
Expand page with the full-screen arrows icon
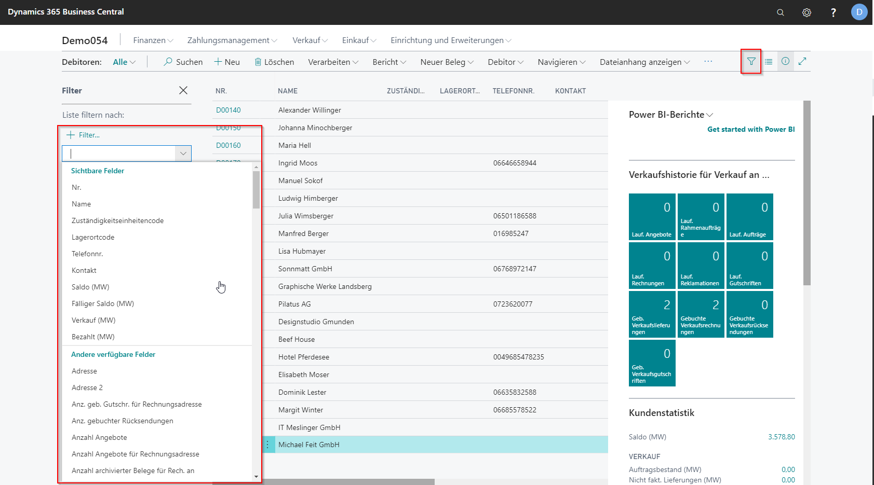(x=802, y=62)
